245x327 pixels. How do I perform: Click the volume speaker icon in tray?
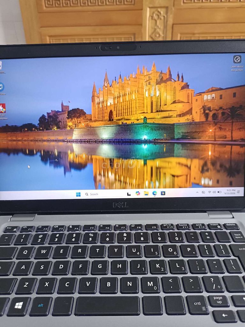click(x=214, y=192)
